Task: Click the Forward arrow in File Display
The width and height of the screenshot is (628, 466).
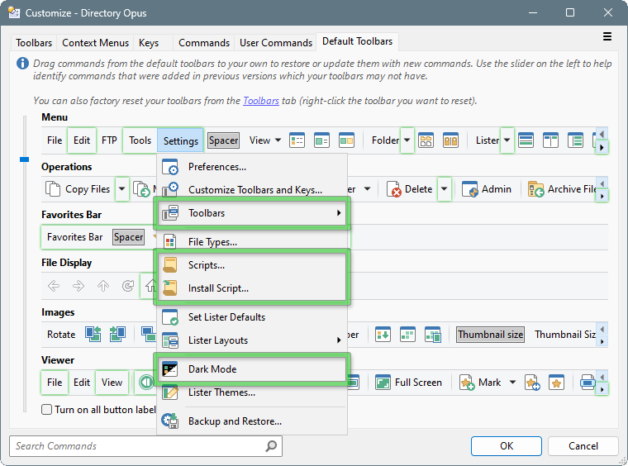Action: pyautogui.click(x=78, y=286)
